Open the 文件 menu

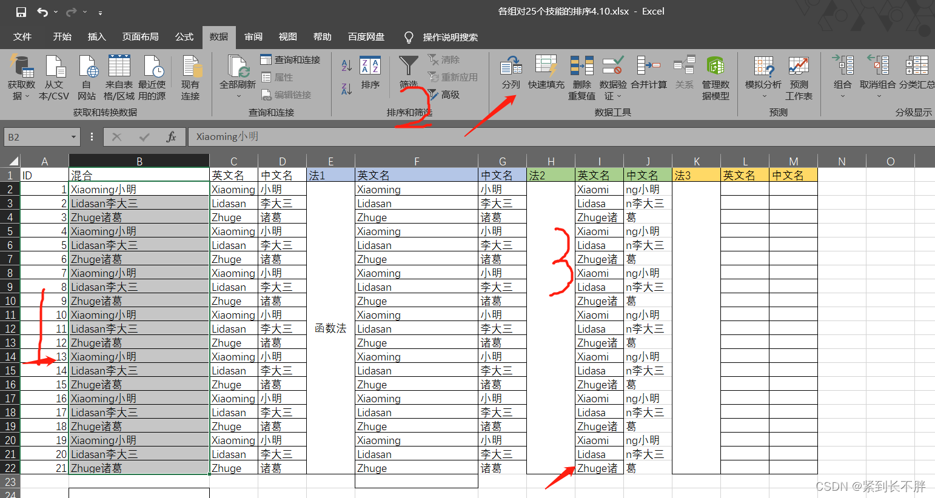22,37
